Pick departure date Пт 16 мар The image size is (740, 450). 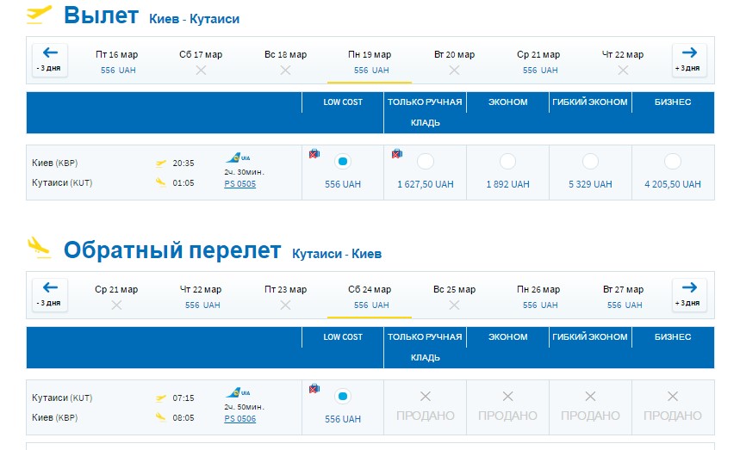[117, 61]
